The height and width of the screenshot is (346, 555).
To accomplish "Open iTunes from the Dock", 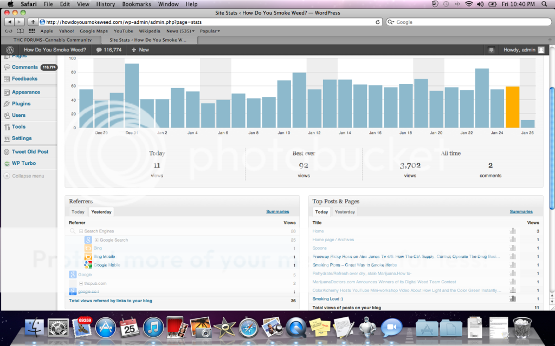I will 153,327.
